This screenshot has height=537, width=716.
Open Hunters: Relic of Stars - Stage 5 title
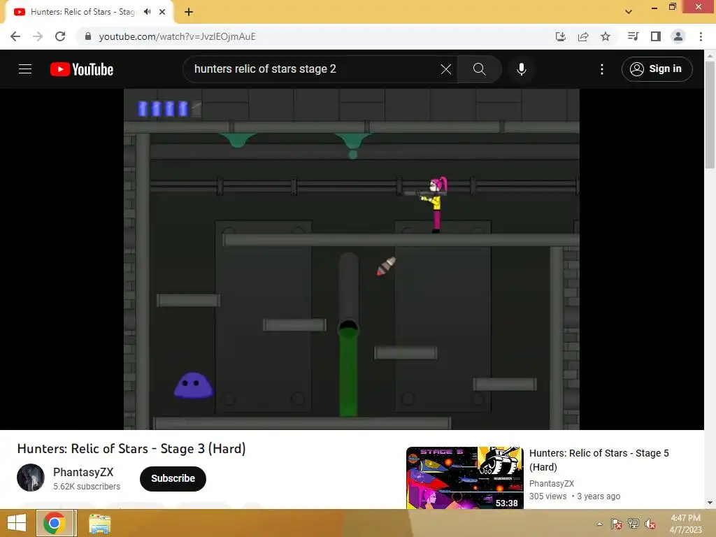point(599,460)
